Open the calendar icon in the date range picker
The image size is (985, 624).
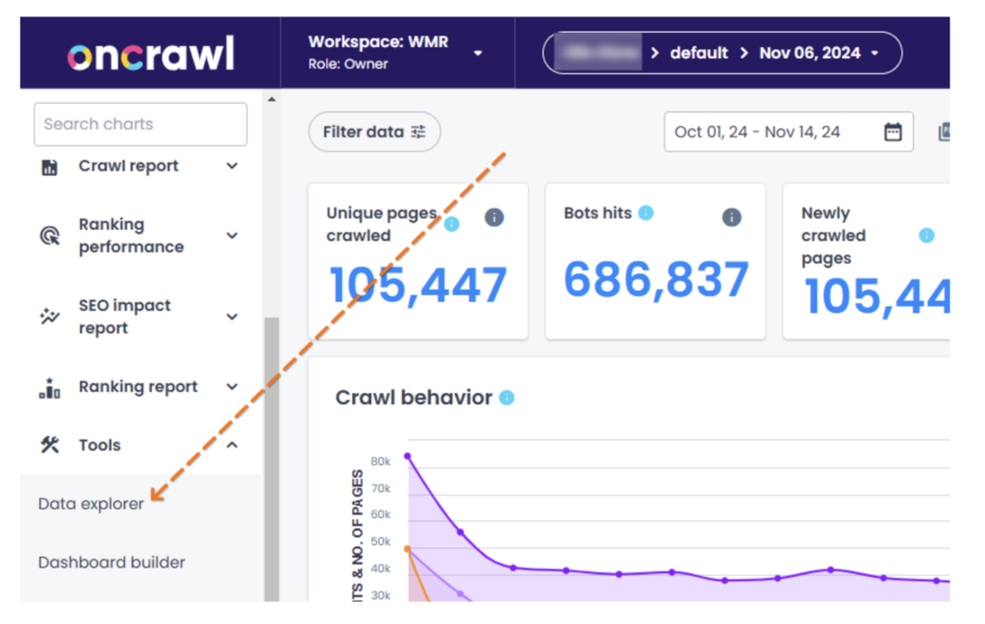point(894,132)
